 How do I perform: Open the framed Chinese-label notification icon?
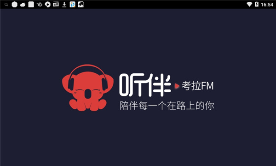[x=56, y=4]
